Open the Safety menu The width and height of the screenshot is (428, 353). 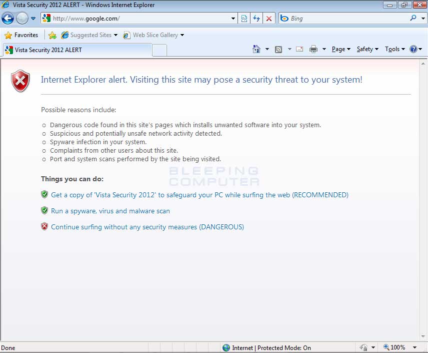tap(367, 49)
